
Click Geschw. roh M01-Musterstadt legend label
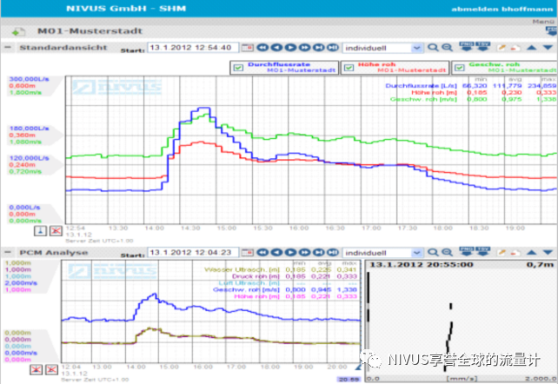[513, 67]
